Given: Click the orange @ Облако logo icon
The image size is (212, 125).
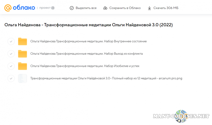Looking at the screenshot, I should (x=8, y=8).
